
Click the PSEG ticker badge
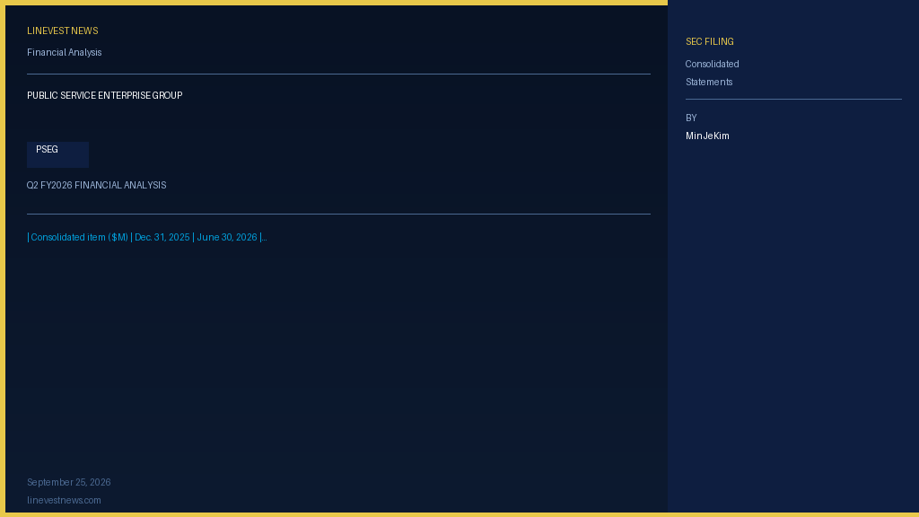(58, 154)
